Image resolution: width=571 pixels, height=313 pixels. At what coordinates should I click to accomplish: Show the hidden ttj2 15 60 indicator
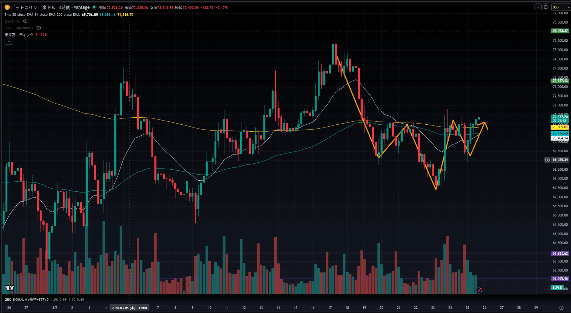click(25, 21)
